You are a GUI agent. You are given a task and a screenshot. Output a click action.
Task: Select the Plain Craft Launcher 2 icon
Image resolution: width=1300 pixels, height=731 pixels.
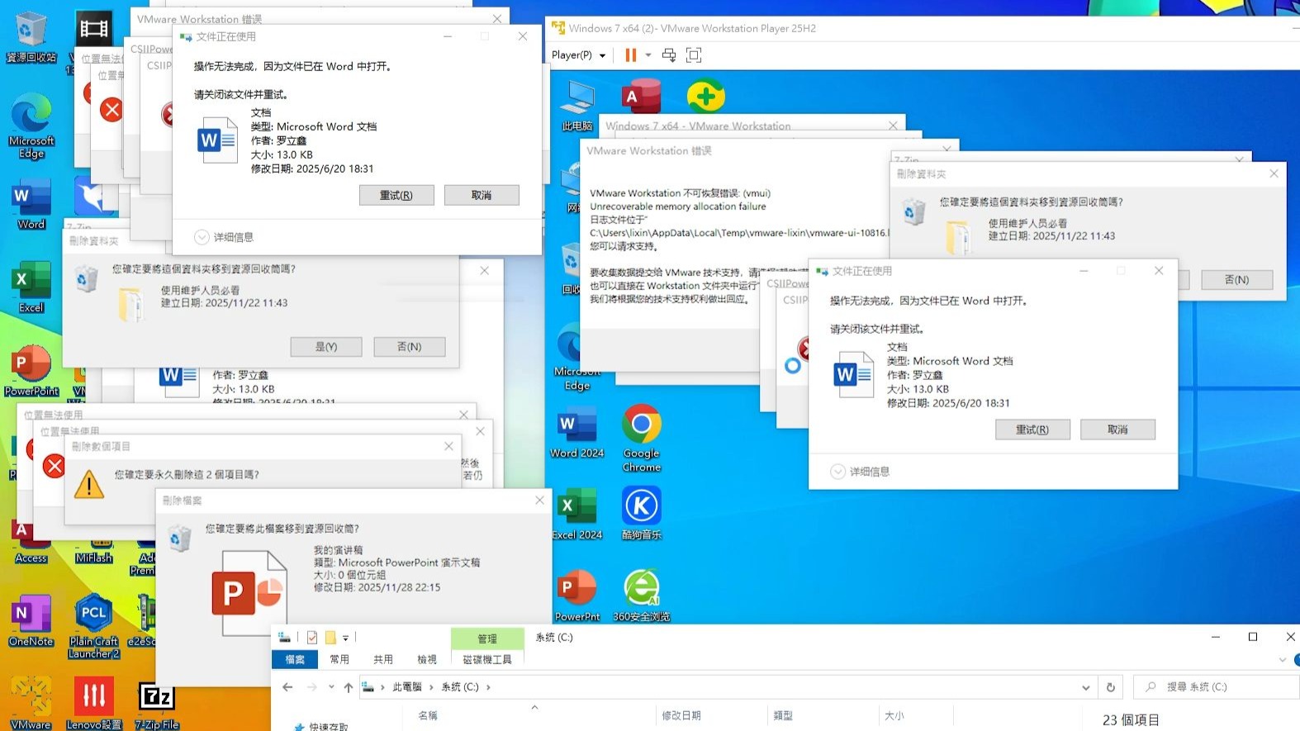(94, 627)
